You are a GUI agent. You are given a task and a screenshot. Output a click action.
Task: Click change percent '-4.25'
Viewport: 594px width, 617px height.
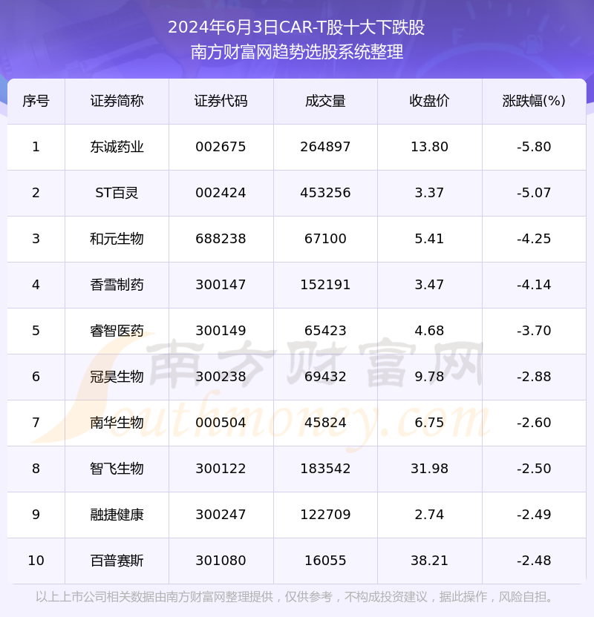534,239
